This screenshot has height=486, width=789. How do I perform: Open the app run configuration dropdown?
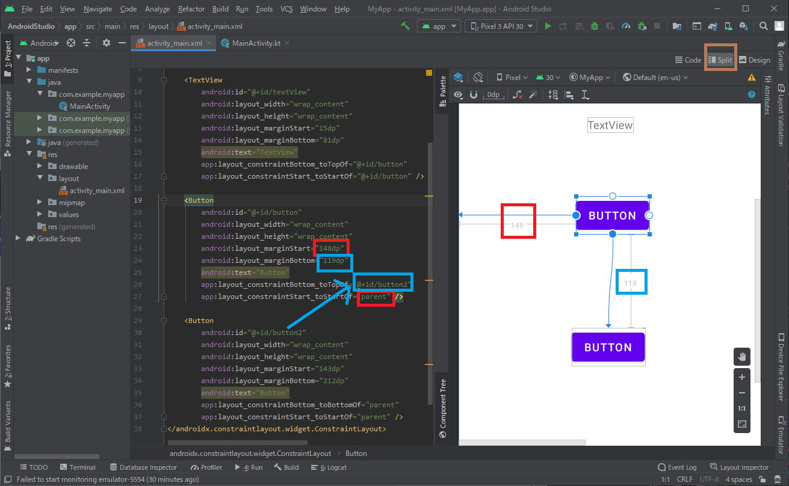439,26
